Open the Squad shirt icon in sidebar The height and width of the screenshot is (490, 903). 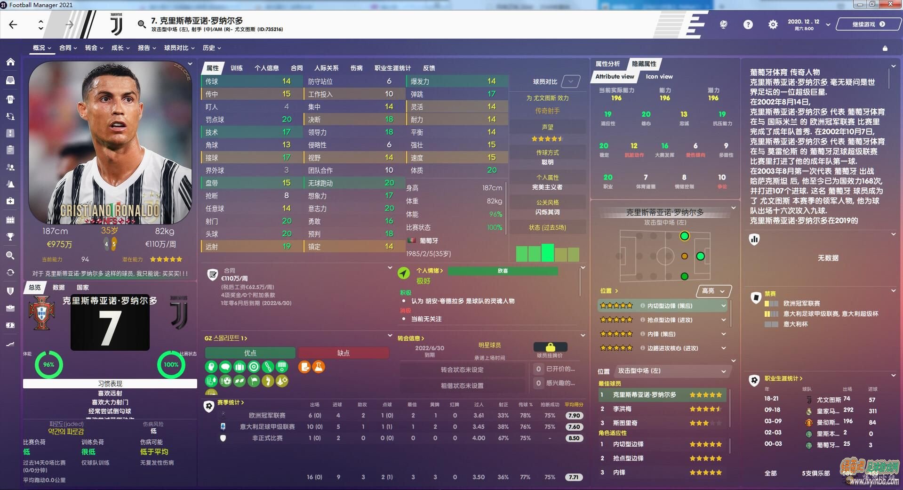10,99
